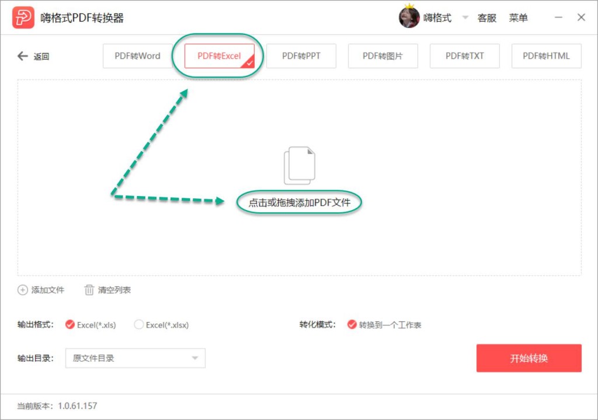Click the document file icon in the drop area

(300, 166)
